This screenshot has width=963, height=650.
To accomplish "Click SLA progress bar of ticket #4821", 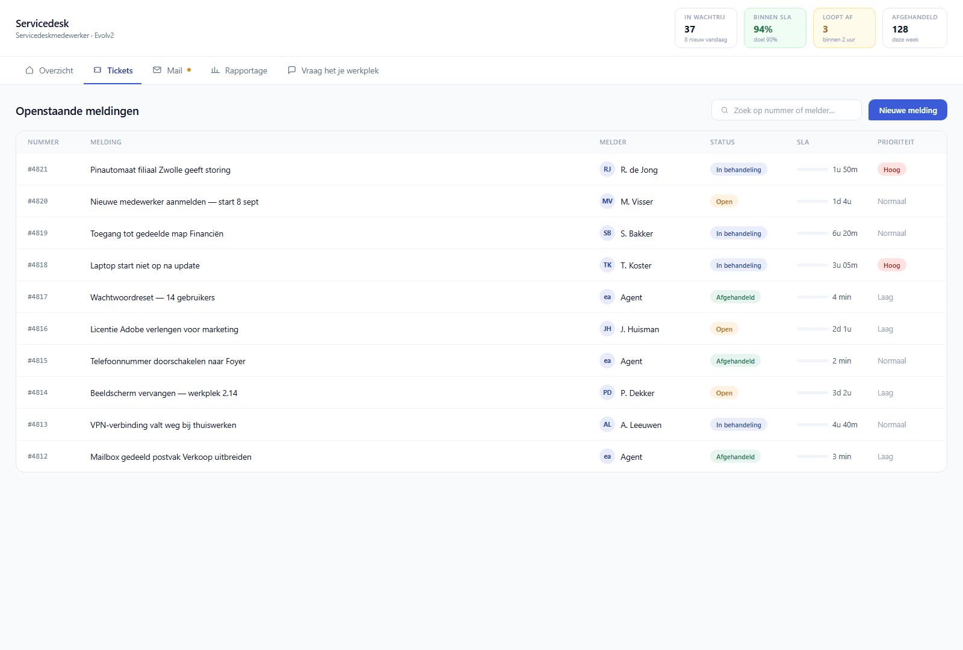I will [812, 170].
